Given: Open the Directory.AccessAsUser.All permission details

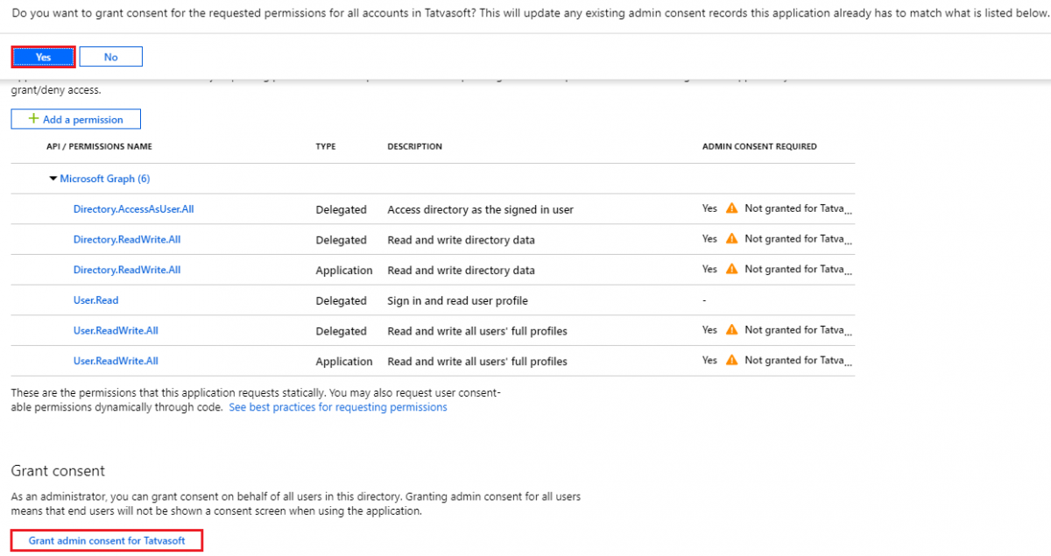Looking at the screenshot, I should pyautogui.click(x=133, y=208).
